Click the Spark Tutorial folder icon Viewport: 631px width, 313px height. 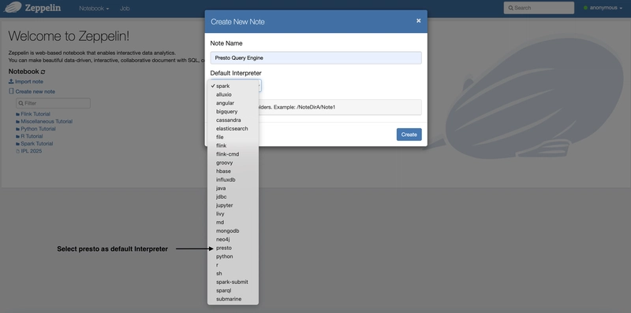(x=17, y=144)
